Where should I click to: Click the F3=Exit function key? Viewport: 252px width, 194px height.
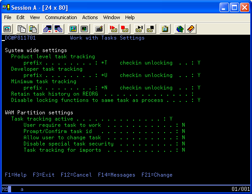pyautogui.click(x=44, y=175)
